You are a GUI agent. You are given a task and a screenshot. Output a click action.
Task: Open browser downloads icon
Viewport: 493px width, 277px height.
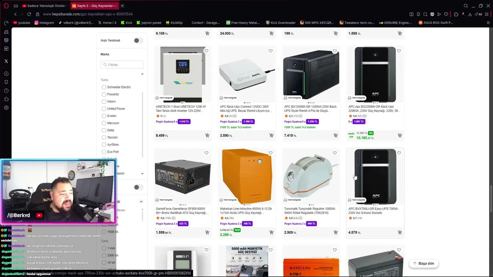pyautogui.click(x=470, y=14)
